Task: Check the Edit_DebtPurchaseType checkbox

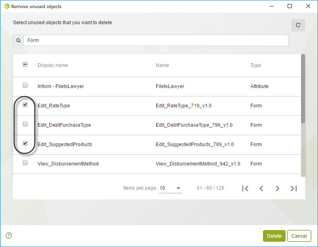Action: click(25, 124)
